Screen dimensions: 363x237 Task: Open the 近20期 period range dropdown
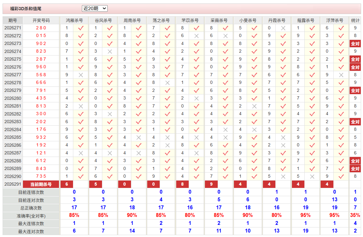95,9
